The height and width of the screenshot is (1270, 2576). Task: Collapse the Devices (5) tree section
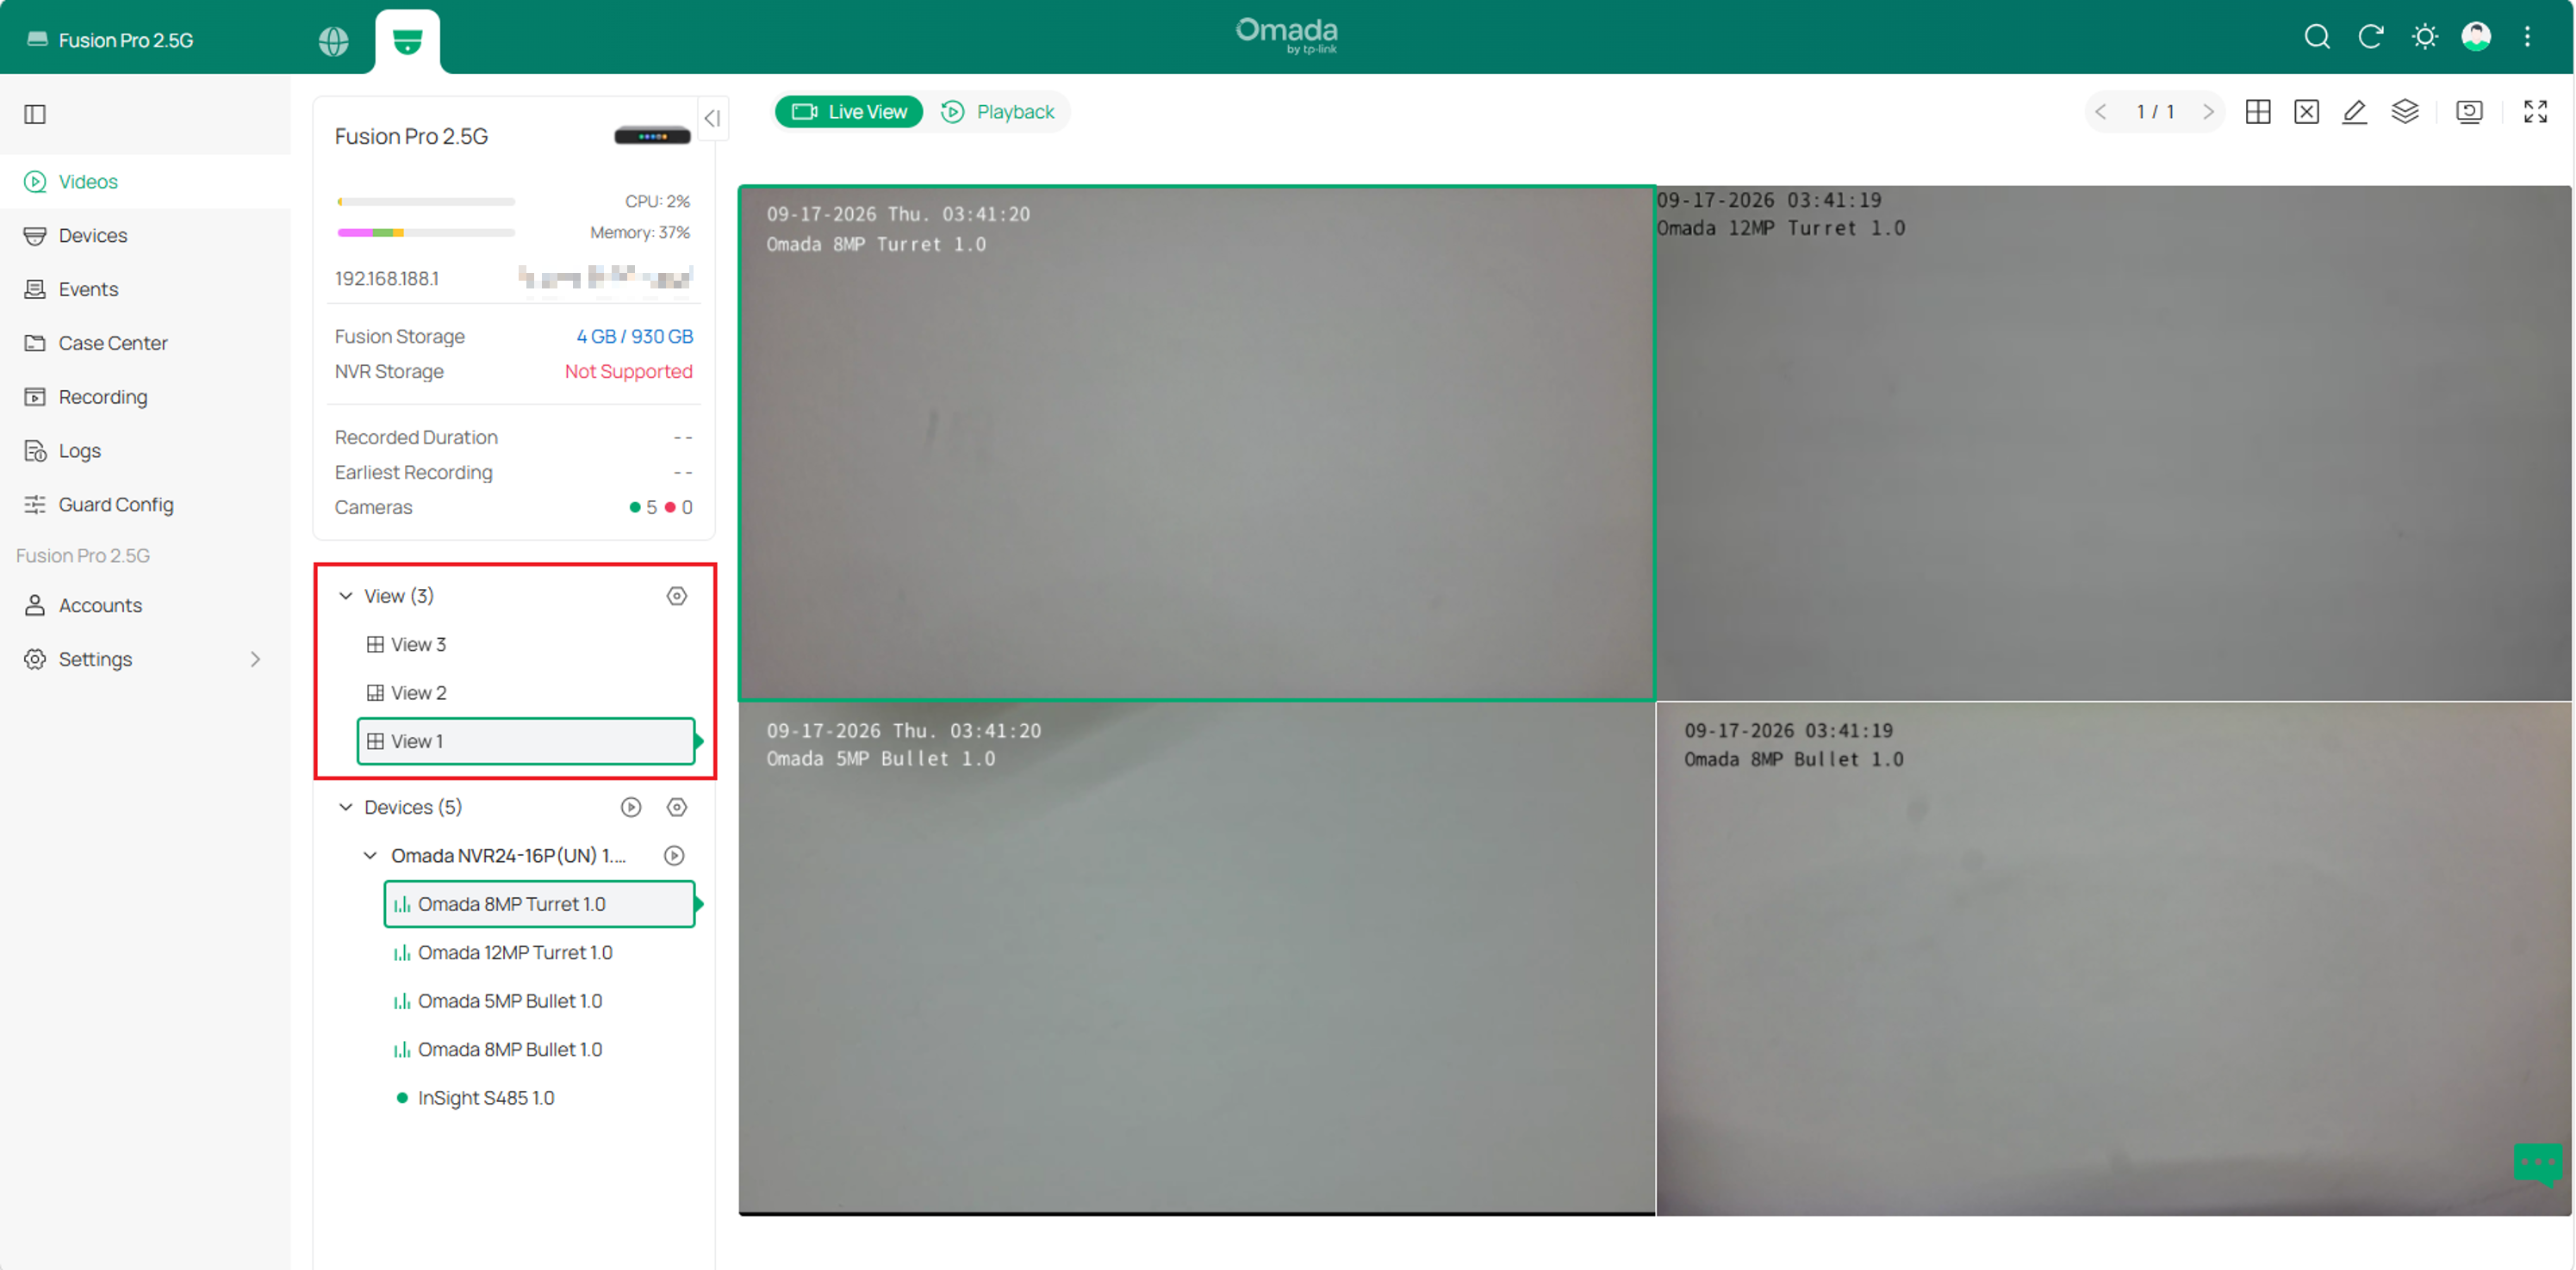coord(346,808)
